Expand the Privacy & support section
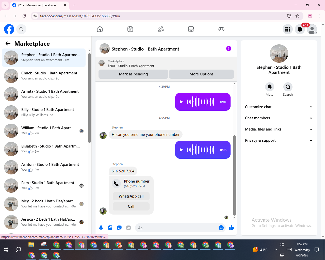 tap(279, 140)
